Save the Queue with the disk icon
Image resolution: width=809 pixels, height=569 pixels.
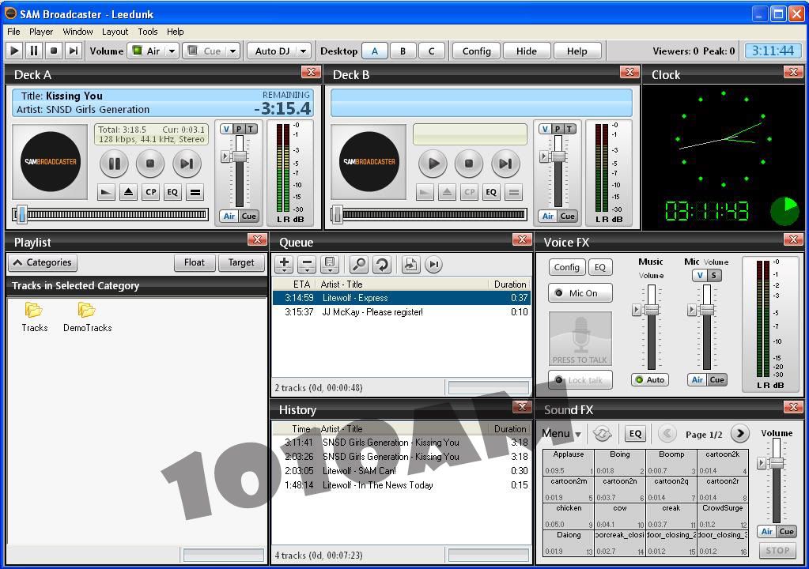(x=329, y=265)
